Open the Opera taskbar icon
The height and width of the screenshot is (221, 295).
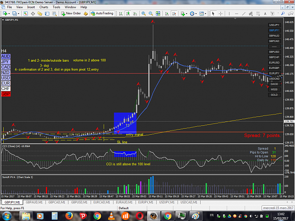pyautogui.click(x=139, y=216)
